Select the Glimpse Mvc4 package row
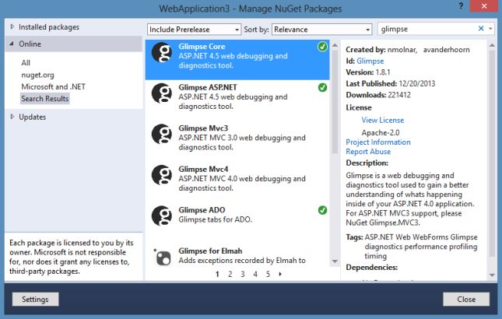 click(x=237, y=182)
